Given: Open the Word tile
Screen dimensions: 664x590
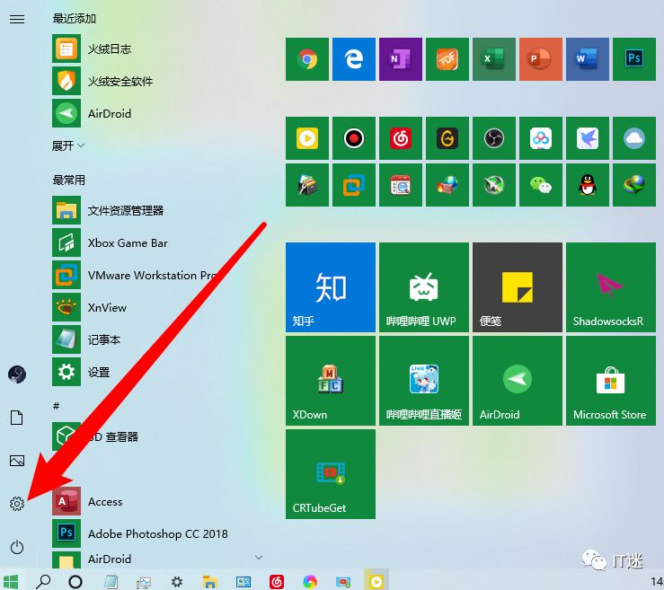Looking at the screenshot, I should click(x=588, y=59).
